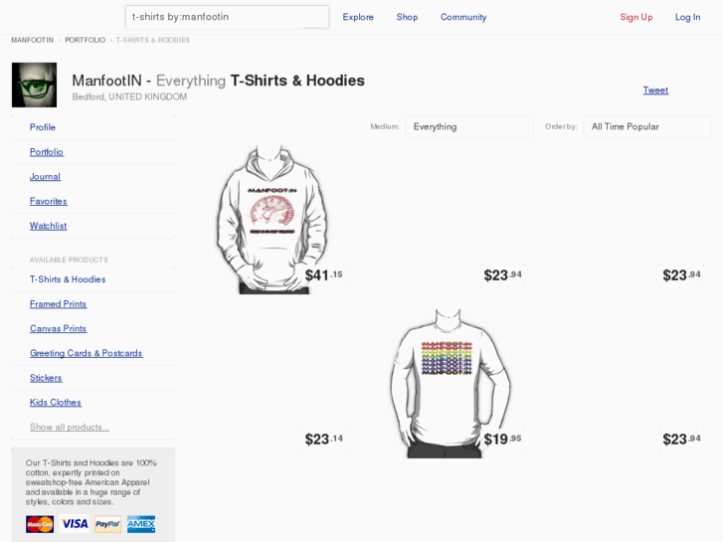Go to the Community menu
Image resolution: width=723 pixels, height=542 pixels.
click(x=463, y=17)
